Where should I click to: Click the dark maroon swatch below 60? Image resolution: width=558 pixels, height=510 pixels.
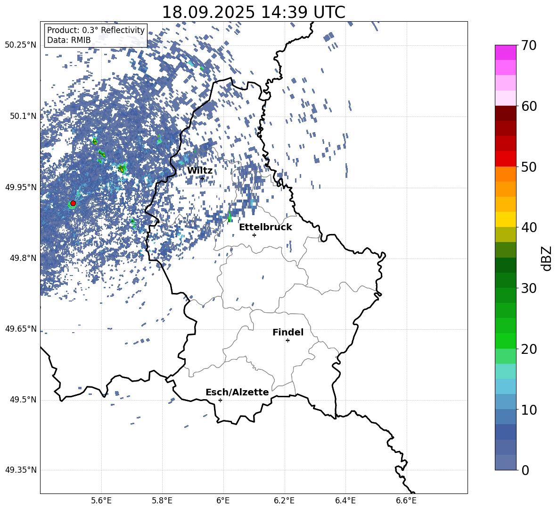click(505, 113)
